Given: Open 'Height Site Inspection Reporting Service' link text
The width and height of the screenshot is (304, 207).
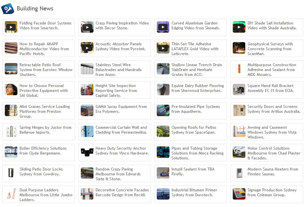Looking at the screenshot, I should click(116, 91).
